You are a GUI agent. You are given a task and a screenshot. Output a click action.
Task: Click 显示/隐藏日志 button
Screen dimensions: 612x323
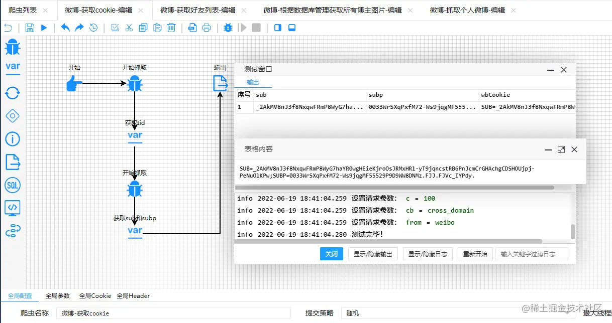click(428, 254)
